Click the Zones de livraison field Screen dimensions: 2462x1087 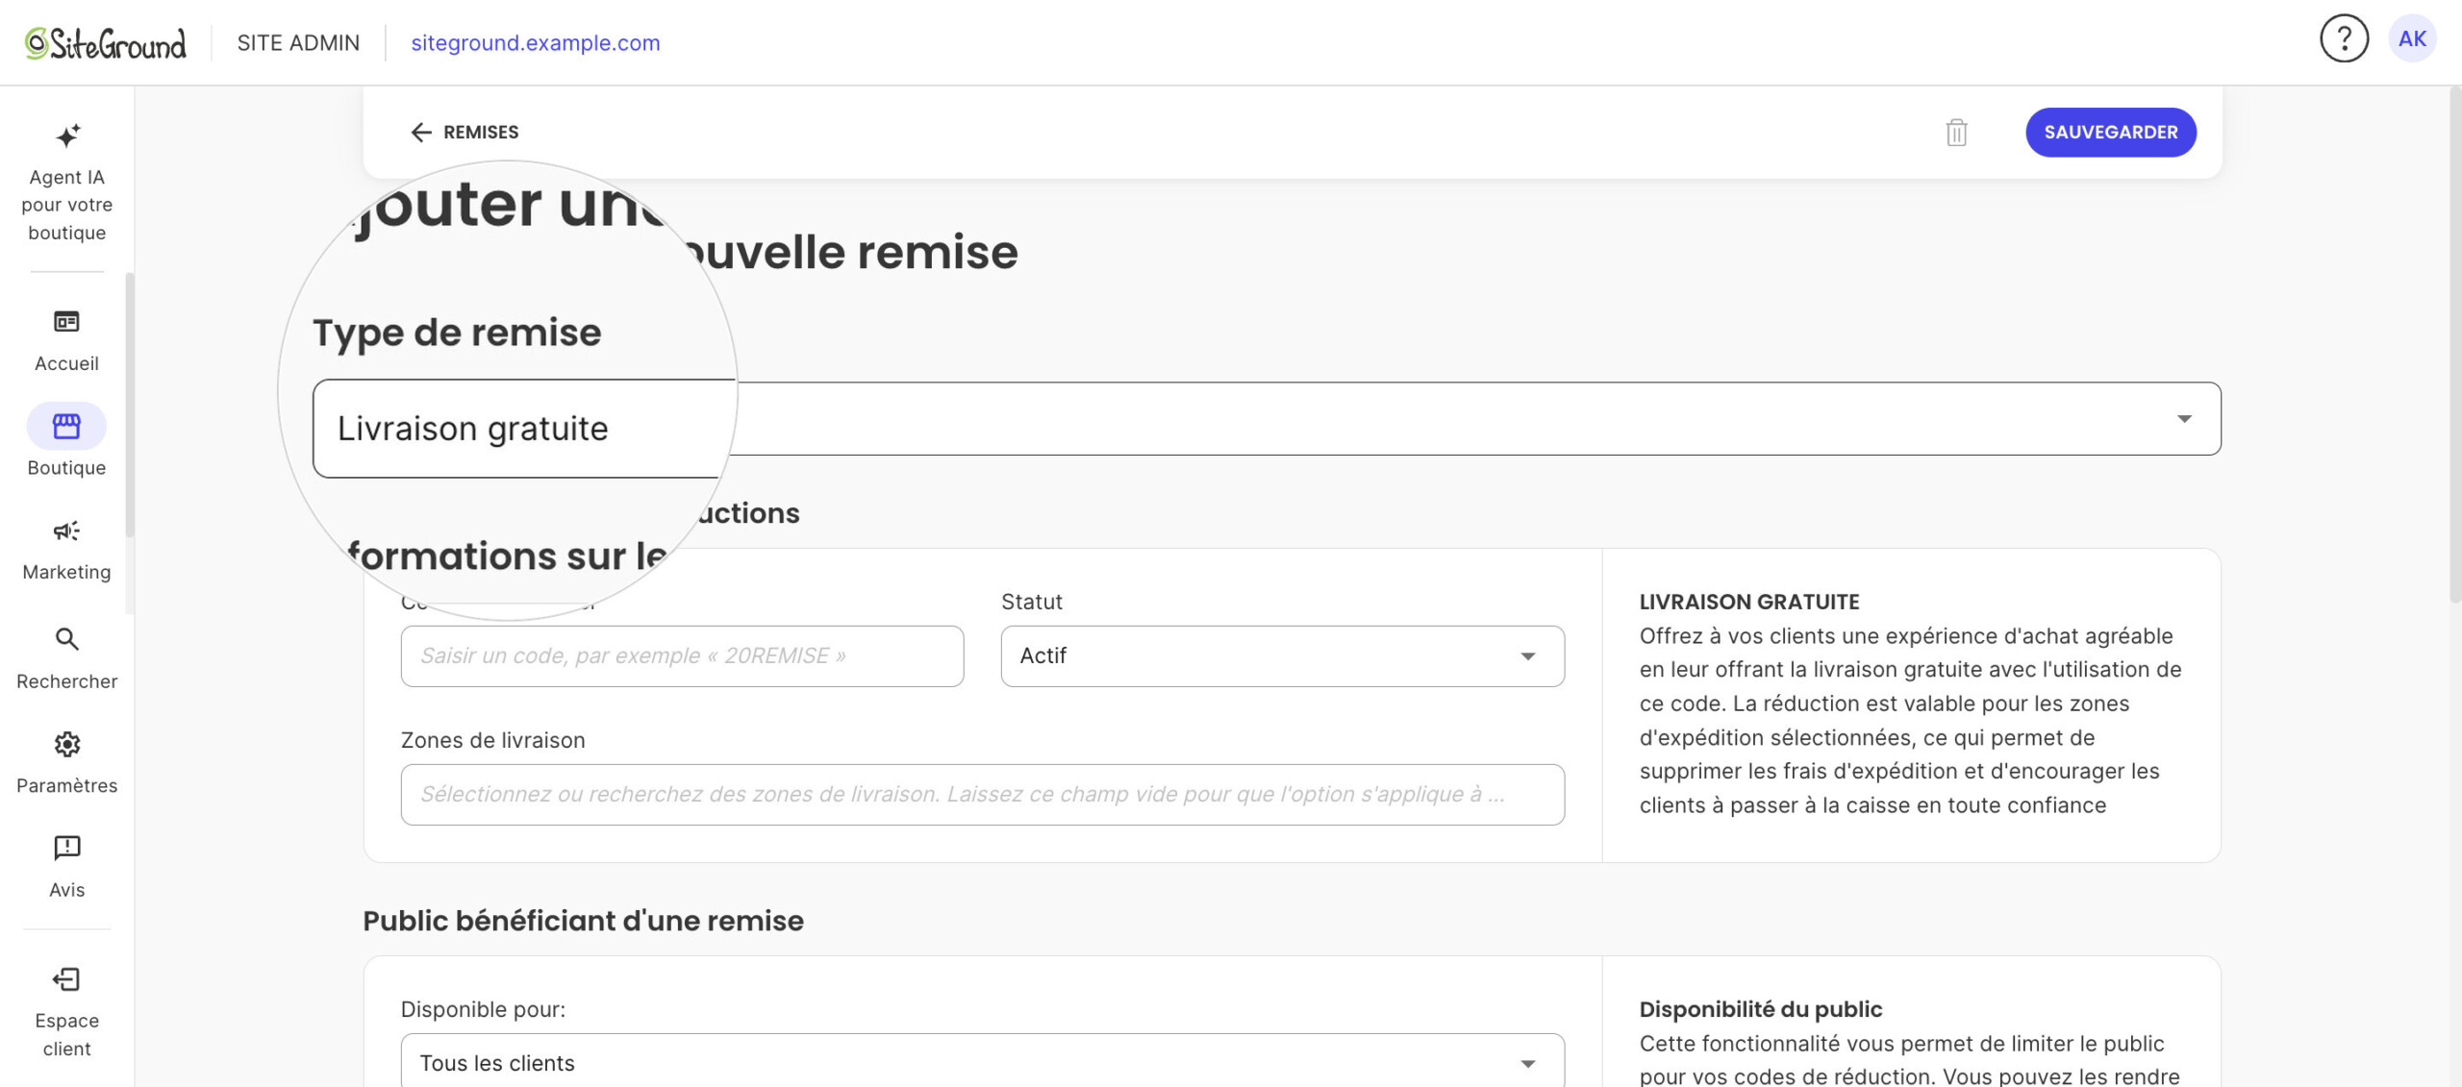[x=982, y=795]
